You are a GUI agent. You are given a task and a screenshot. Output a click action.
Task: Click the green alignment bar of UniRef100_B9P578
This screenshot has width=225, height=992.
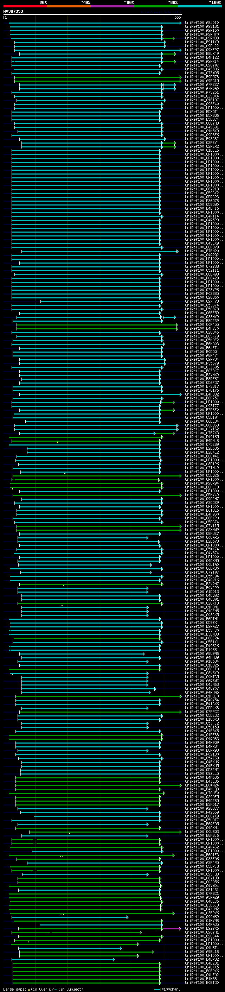[x=98, y=77]
